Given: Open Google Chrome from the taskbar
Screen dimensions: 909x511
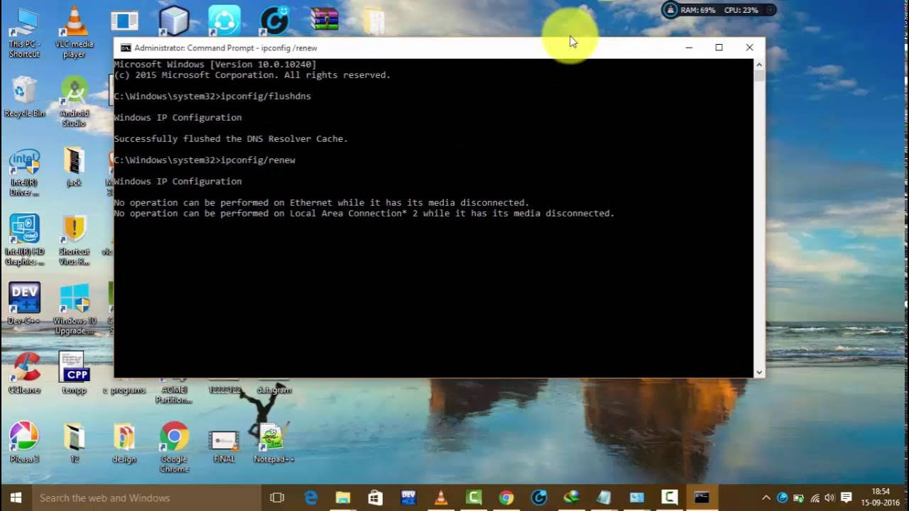Looking at the screenshot, I should (x=506, y=498).
